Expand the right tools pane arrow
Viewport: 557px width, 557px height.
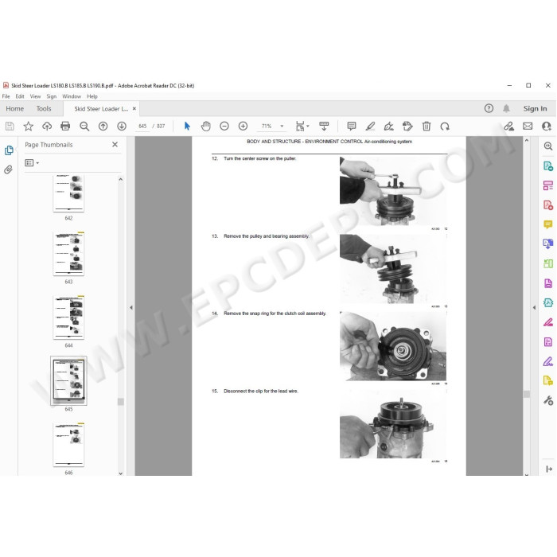click(x=534, y=308)
